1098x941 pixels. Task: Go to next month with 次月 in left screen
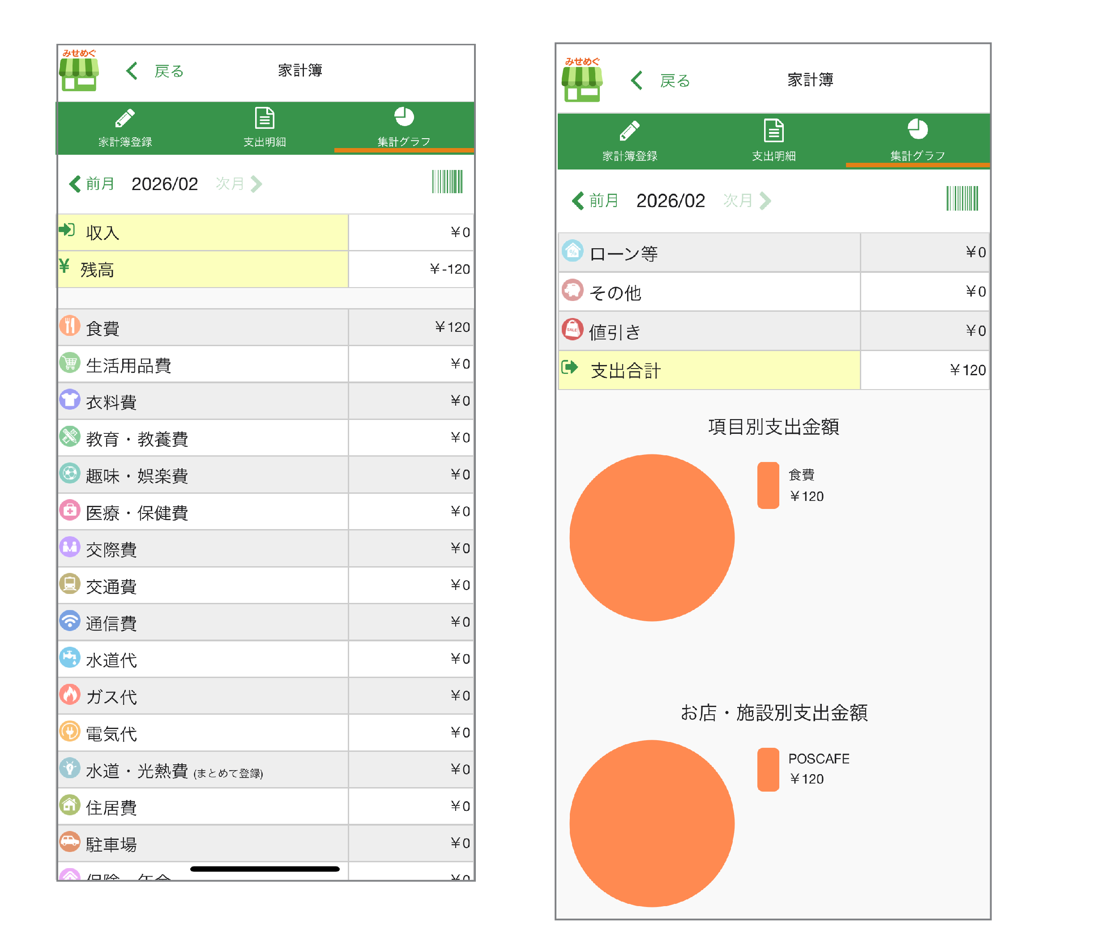coord(239,184)
